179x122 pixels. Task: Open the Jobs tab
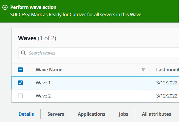pyautogui.click(x=123, y=114)
